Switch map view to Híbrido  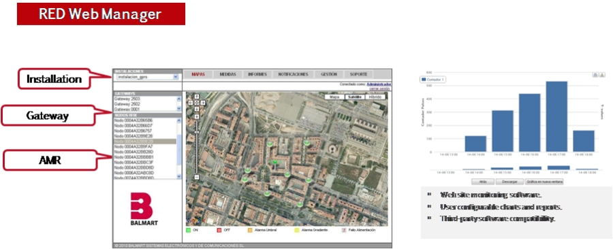tap(375, 97)
